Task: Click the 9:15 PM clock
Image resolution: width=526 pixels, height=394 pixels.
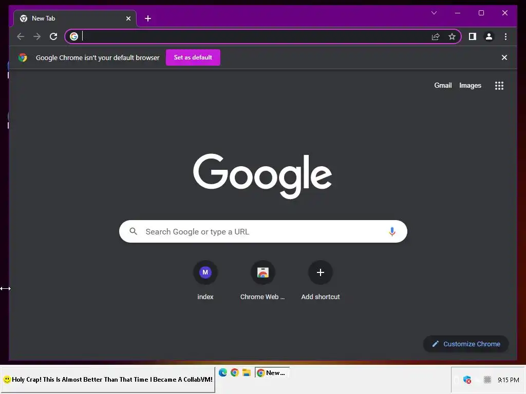Action: (x=508, y=380)
